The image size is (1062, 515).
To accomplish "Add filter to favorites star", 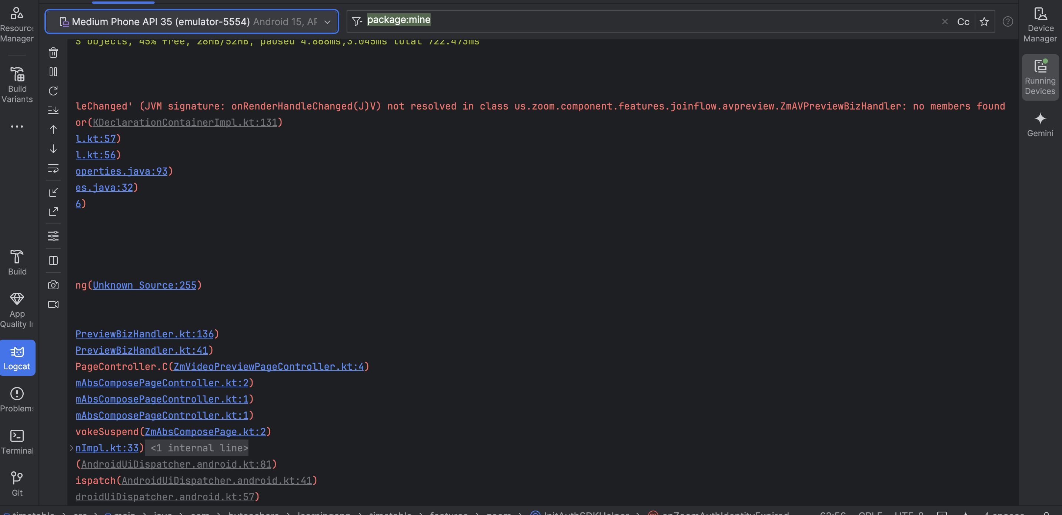I will point(984,22).
